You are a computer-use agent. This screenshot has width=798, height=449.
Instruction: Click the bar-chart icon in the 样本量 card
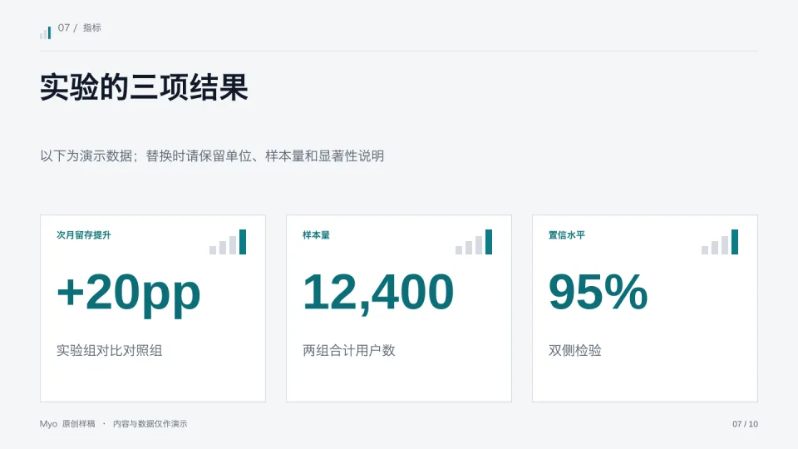click(x=474, y=242)
